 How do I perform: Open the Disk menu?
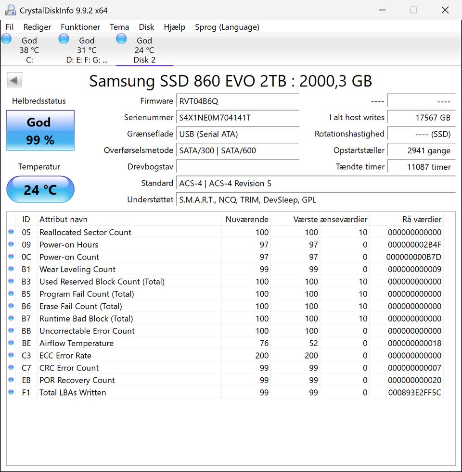click(x=146, y=27)
